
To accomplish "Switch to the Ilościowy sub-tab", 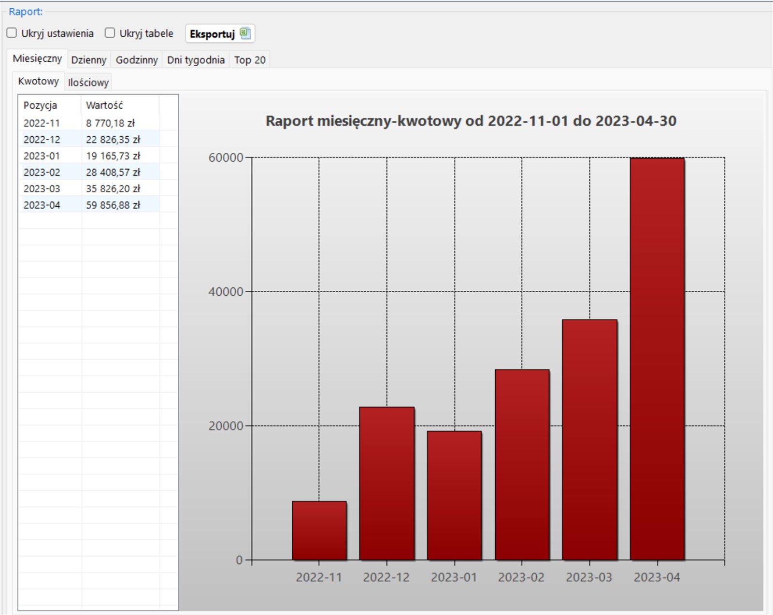I will pos(88,83).
